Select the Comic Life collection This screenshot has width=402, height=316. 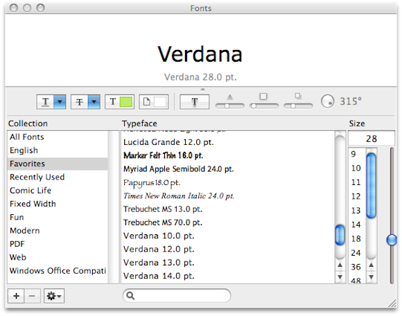(x=58, y=190)
